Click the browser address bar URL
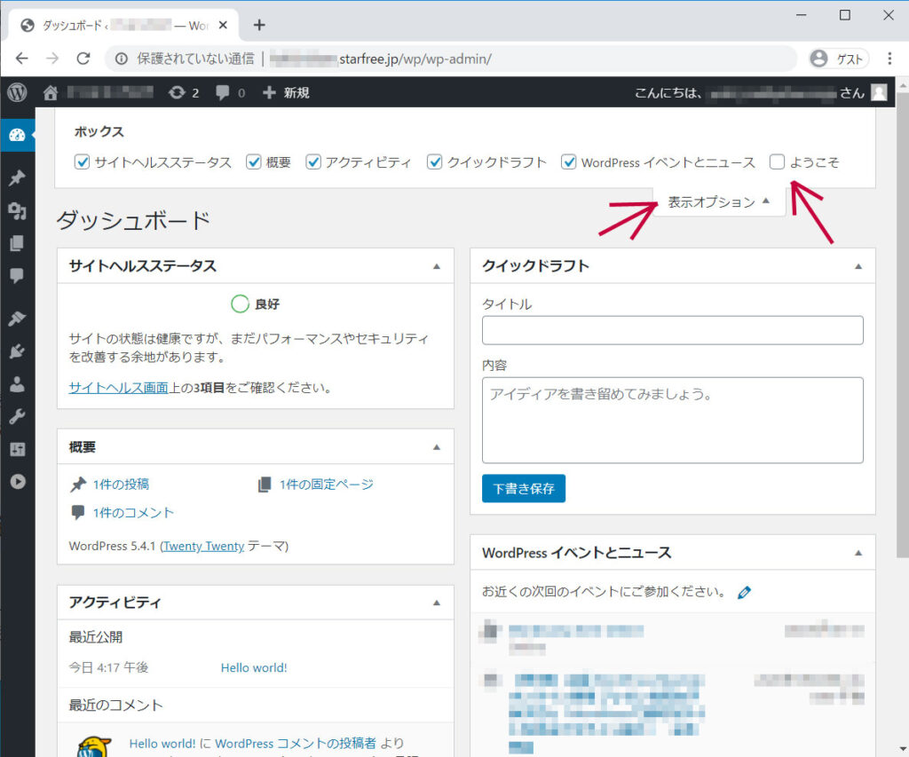The width and height of the screenshot is (909, 757). pos(382,59)
